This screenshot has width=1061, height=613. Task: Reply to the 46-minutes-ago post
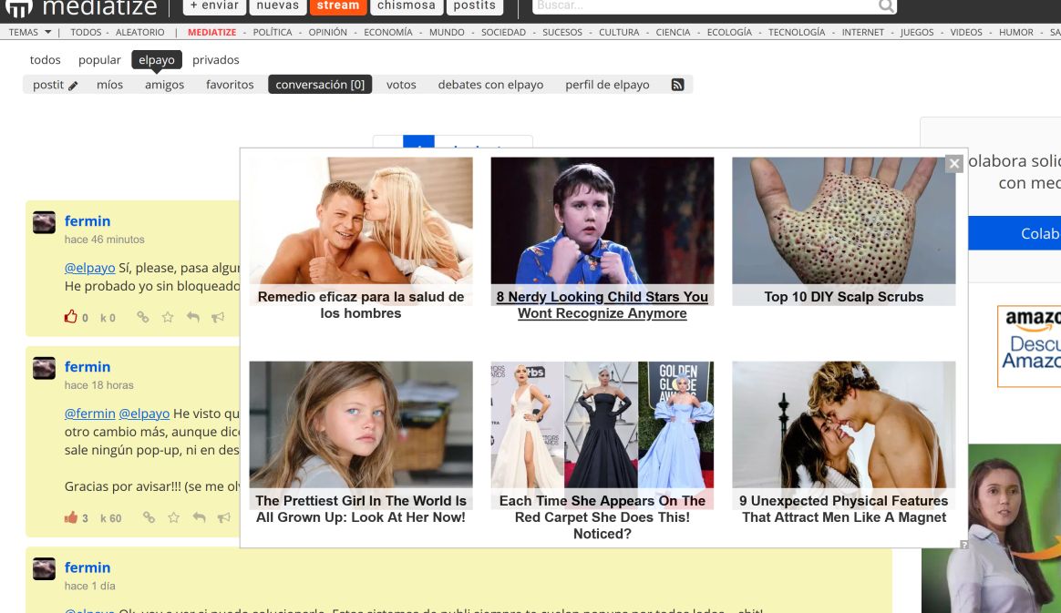point(193,317)
